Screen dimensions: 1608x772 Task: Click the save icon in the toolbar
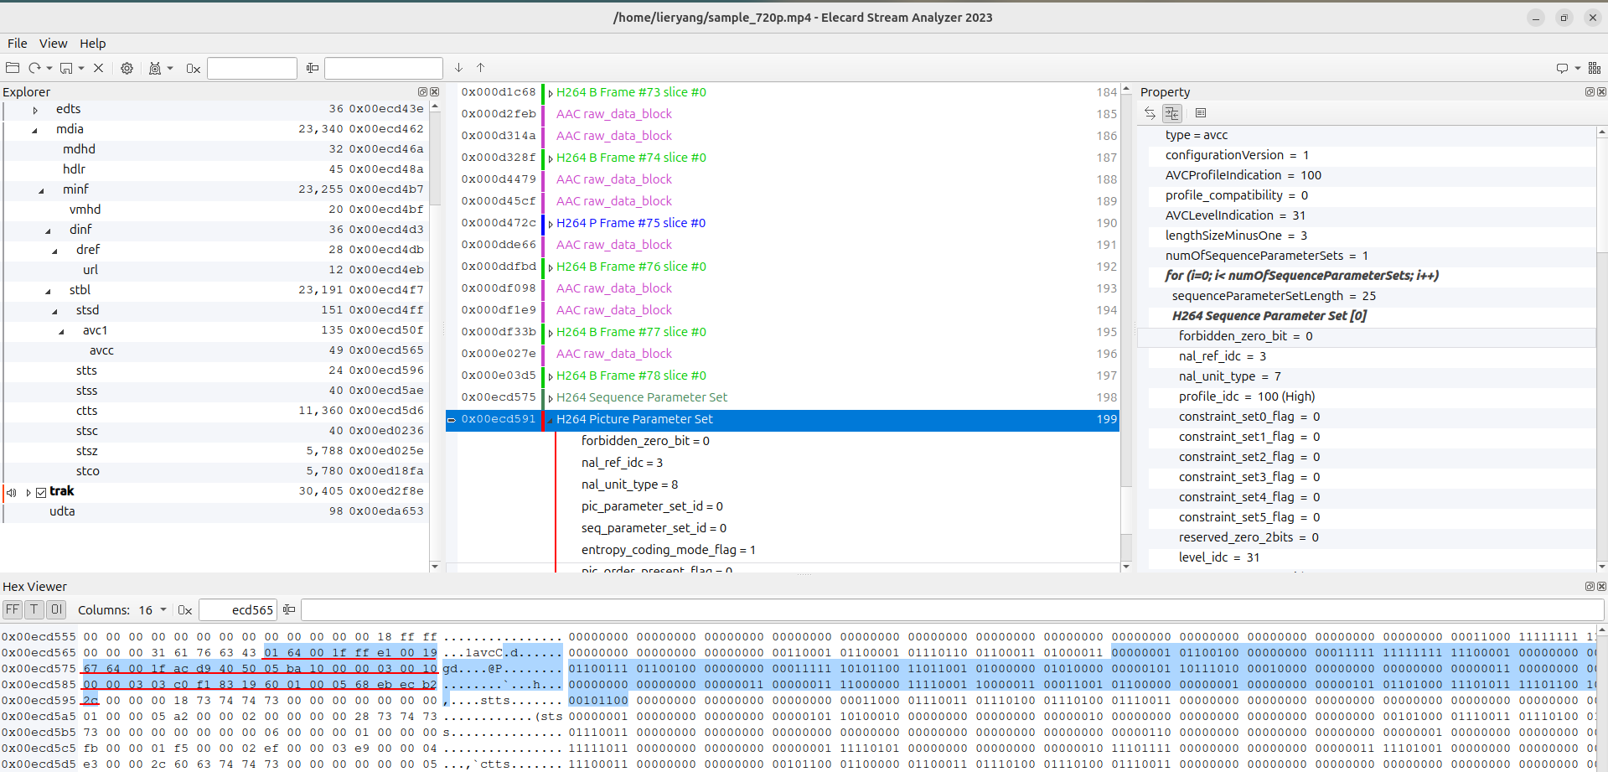coord(66,68)
